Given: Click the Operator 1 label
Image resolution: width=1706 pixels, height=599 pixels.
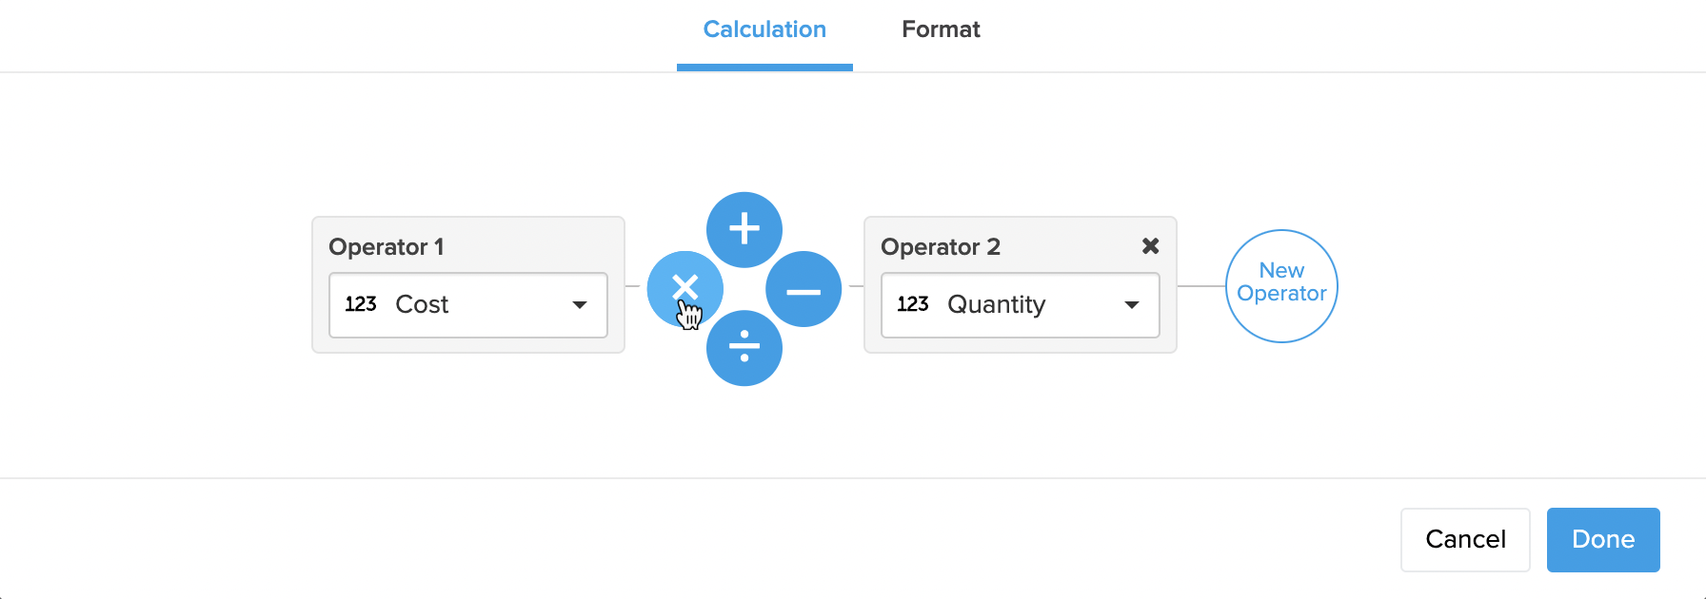Looking at the screenshot, I should click(x=386, y=247).
